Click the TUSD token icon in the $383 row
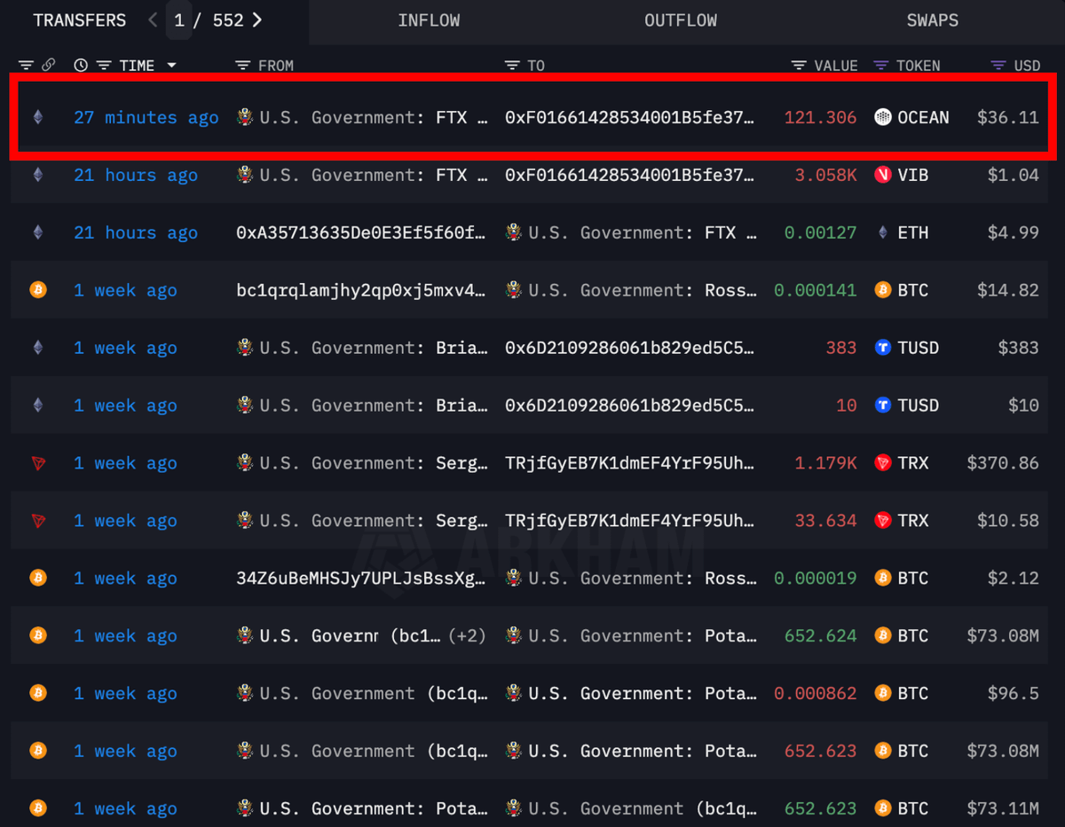This screenshot has height=827, width=1065. tap(882, 348)
